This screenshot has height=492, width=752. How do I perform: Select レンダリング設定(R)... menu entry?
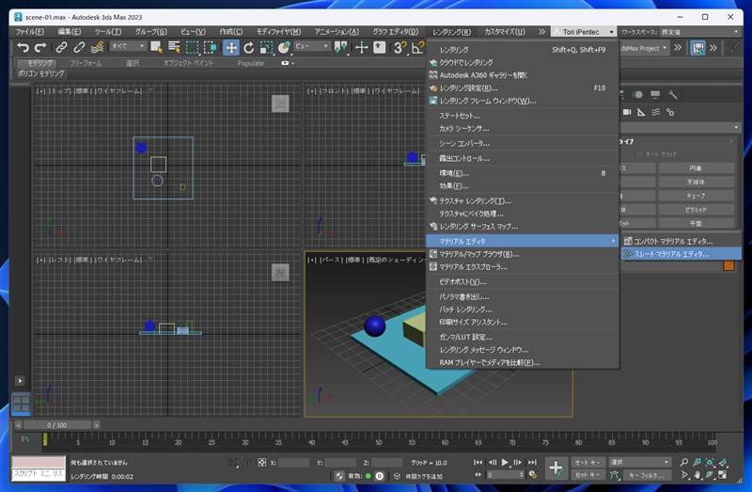coord(523,87)
